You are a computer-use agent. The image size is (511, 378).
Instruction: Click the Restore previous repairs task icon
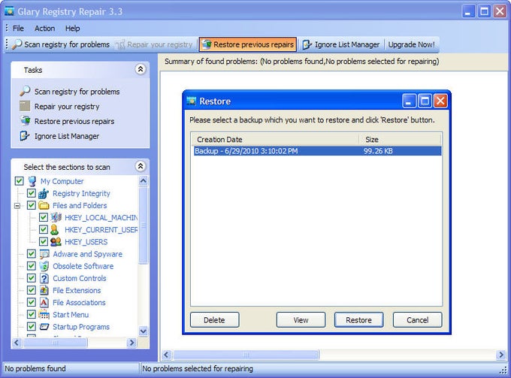25,121
